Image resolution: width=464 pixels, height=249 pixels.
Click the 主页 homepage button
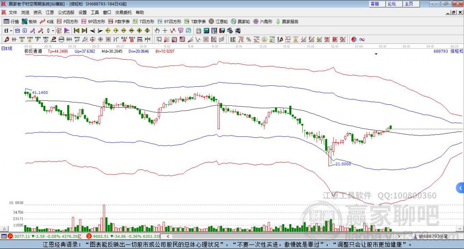(411, 4)
